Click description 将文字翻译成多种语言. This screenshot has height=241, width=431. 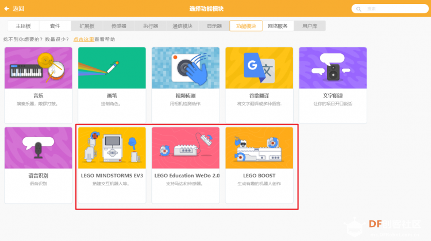click(259, 104)
